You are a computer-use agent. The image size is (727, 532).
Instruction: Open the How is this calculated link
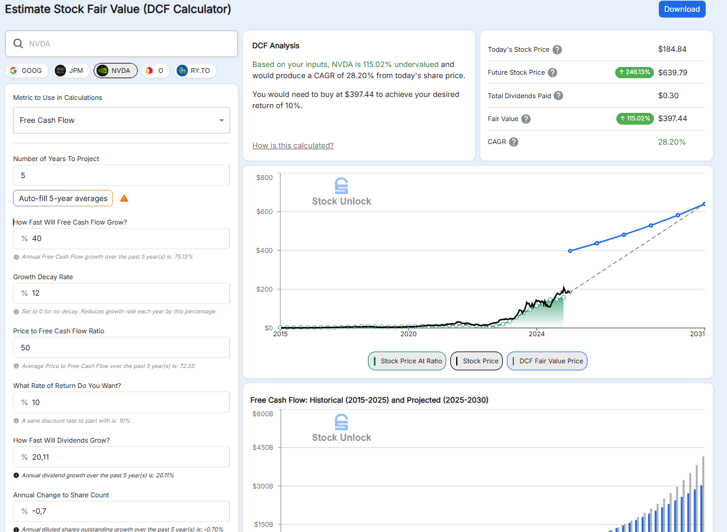[293, 145]
